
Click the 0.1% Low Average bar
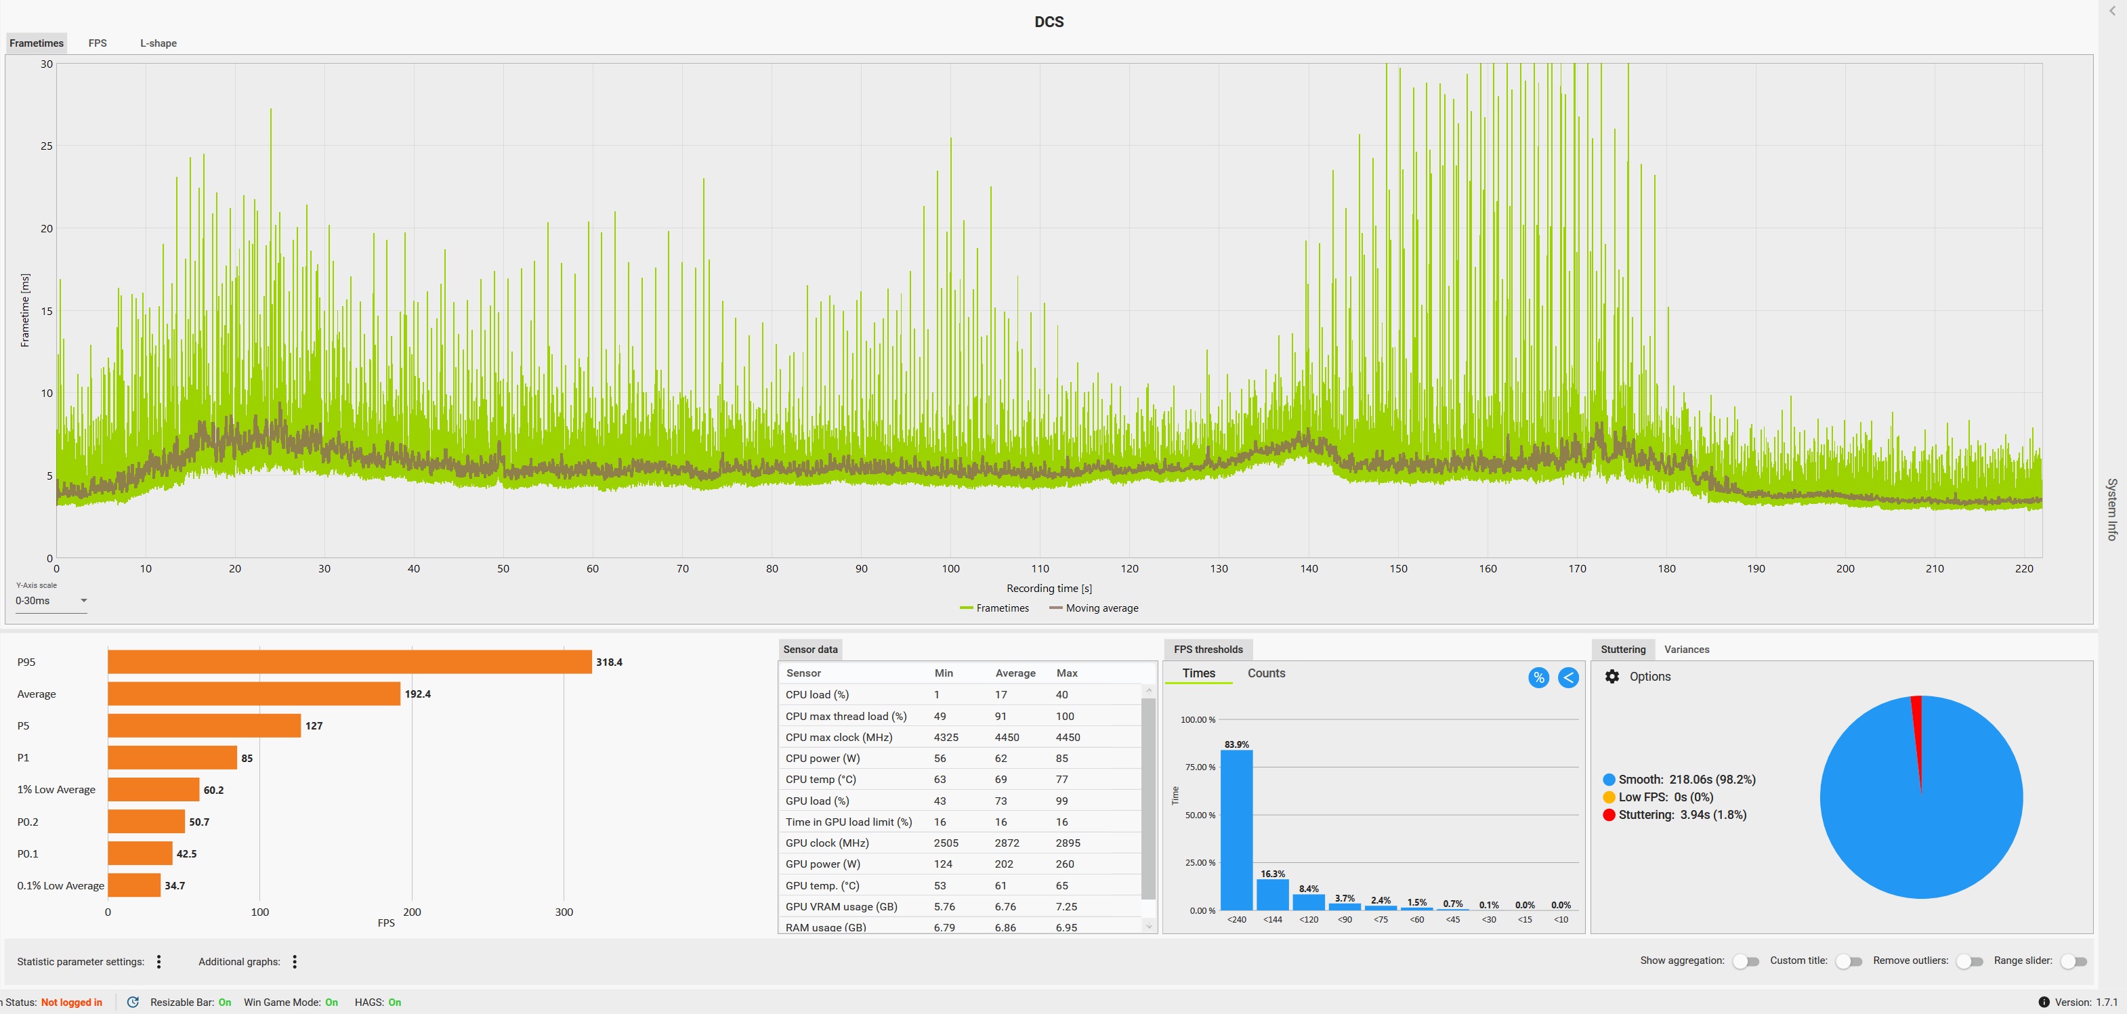(x=135, y=885)
